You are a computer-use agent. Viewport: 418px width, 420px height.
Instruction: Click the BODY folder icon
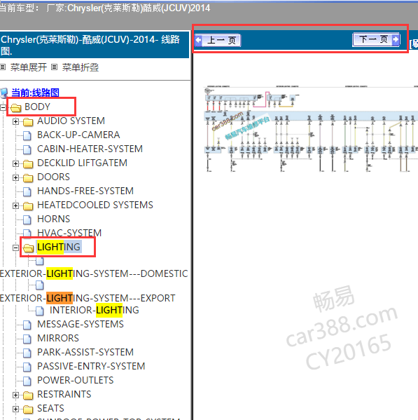[16, 108]
